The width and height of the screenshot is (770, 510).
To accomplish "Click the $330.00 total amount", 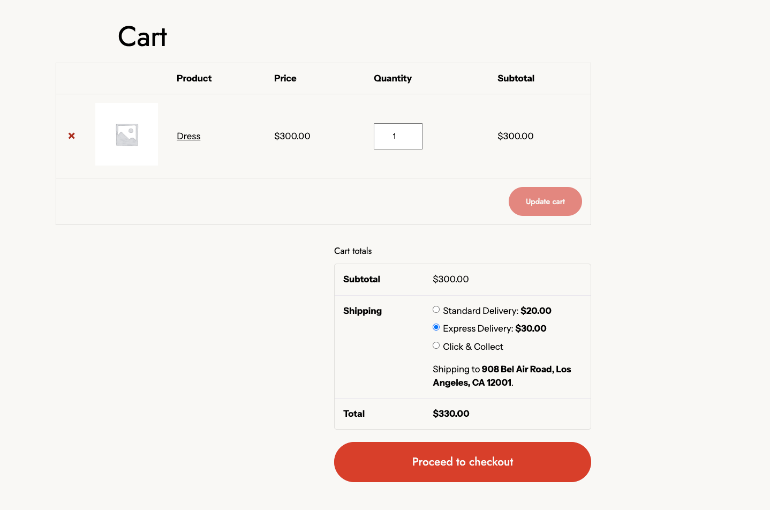I will pyautogui.click(x=451, y=414).
